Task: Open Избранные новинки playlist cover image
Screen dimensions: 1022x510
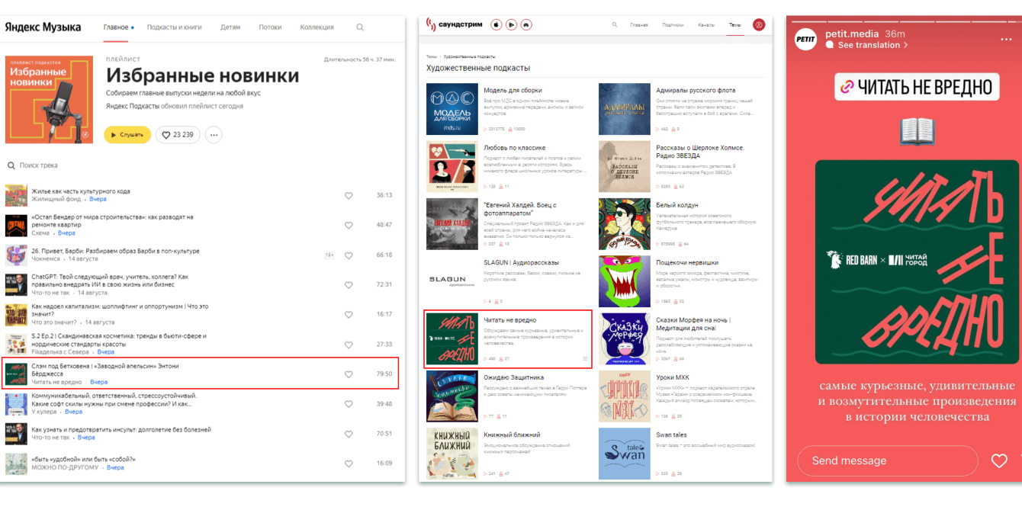Action: [49, 100]
